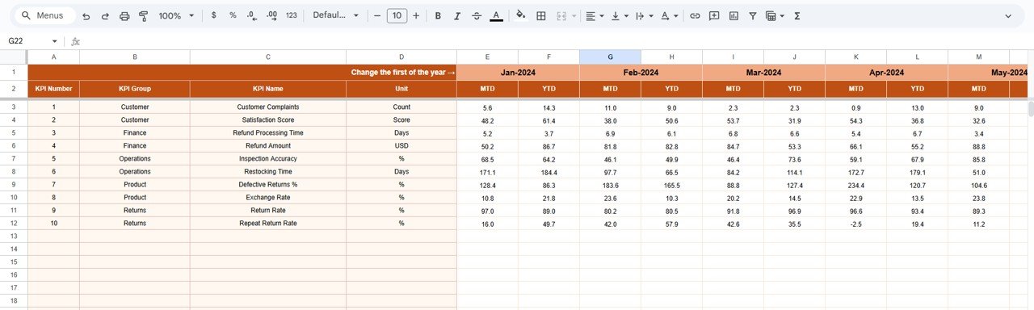Click the KPI Group header cell
Image resolution: width=1034 pixels, height=310 pixels.
coord(135,89)
